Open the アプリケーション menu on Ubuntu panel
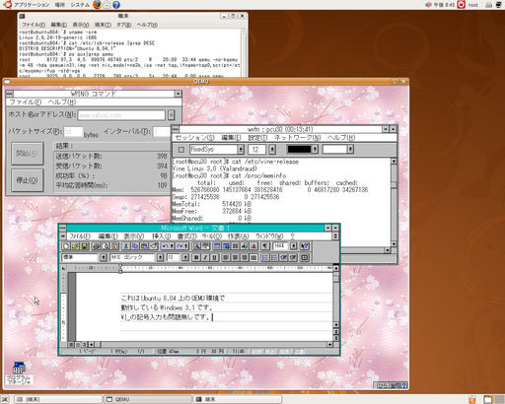This screenshot has width=505, height=404. (32, 5)
